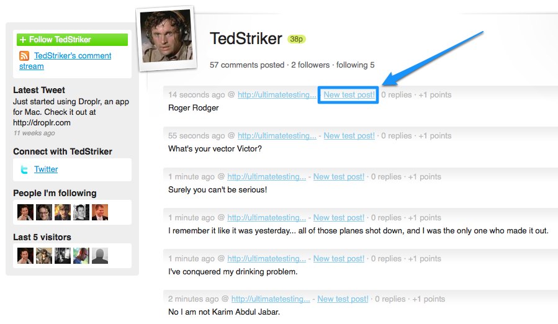Viewport: 558px width, 324px height.
Task: Click the Twitter bird icon
Action: point(24,169)
